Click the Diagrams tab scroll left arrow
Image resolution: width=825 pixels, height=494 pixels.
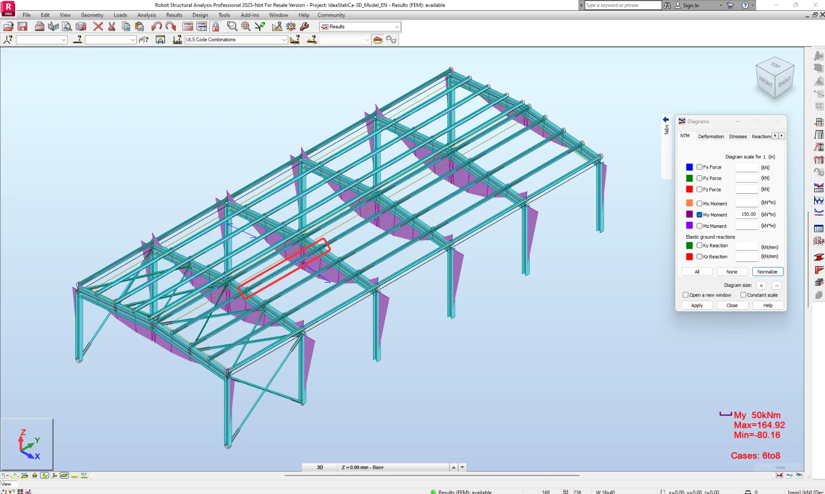[775, 136]
